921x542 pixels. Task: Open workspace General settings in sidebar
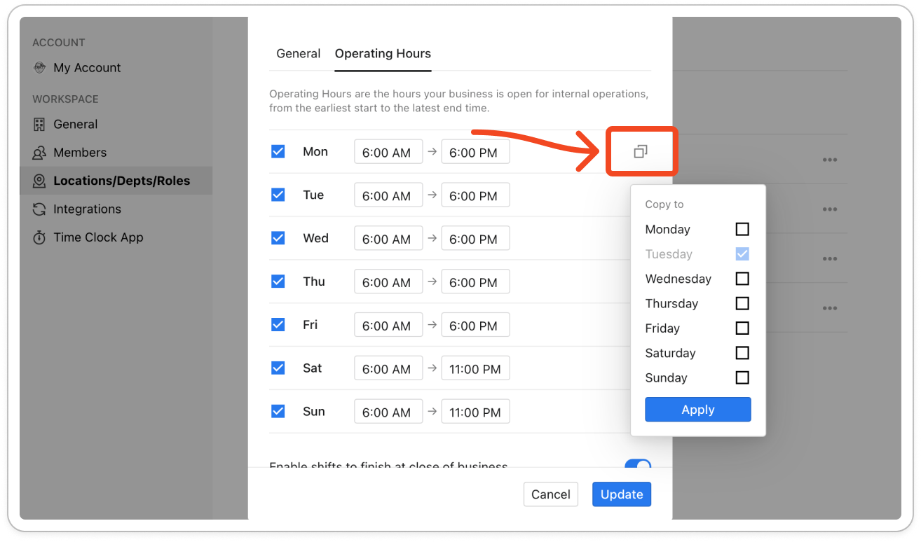(x=75, y=125)
